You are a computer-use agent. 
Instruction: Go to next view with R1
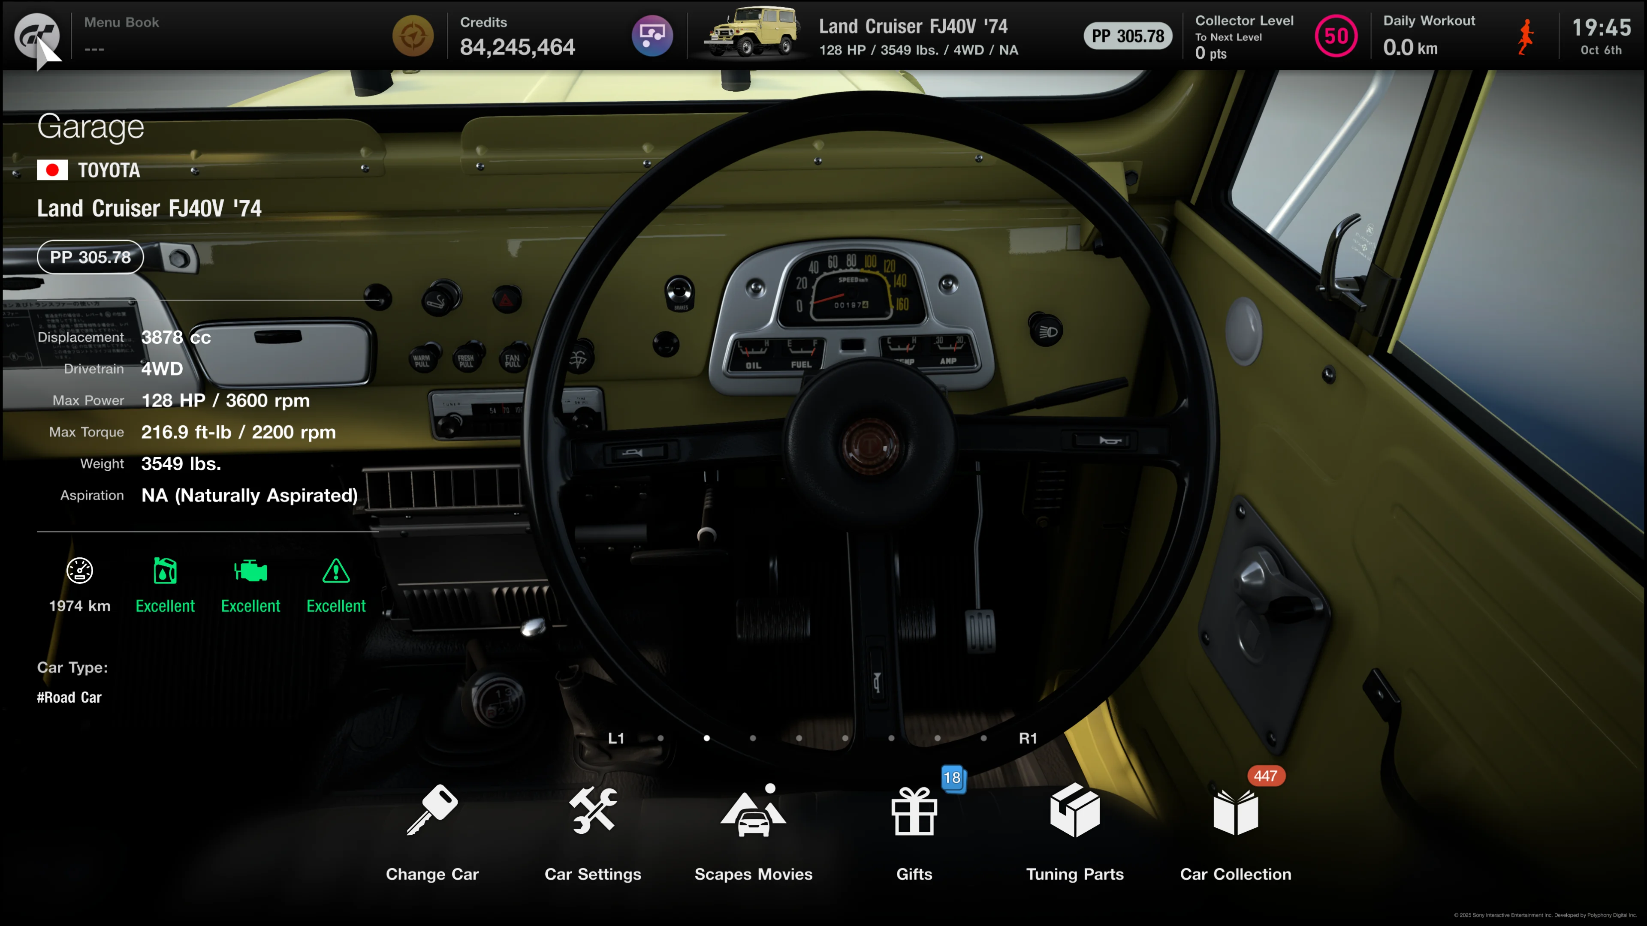[x=1028, y=738]
